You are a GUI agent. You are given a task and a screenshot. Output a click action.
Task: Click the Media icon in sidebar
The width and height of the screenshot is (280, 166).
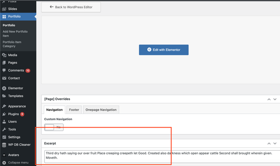pos(4,55)
